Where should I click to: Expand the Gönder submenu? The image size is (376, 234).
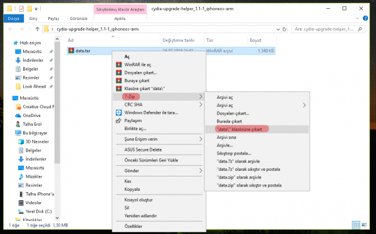201,171
